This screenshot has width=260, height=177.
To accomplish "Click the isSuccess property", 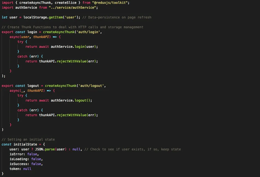I will click(x=19, y=164).
